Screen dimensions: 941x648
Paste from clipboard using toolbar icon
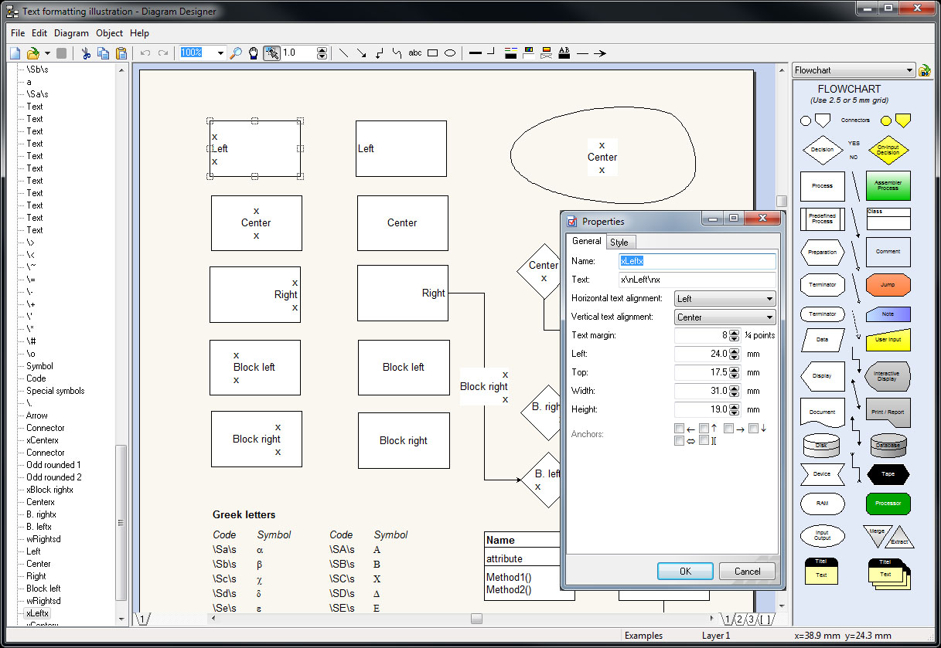121,53
